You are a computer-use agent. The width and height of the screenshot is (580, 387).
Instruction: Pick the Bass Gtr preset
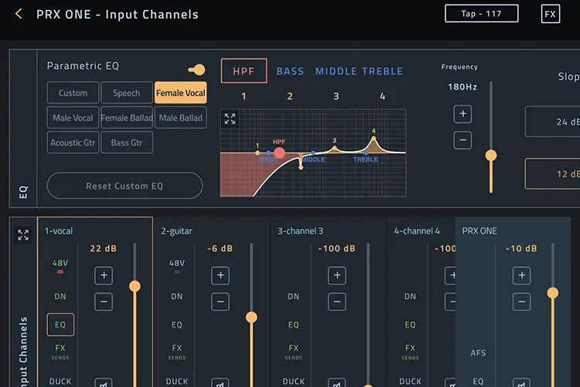(x=127, y=142)
